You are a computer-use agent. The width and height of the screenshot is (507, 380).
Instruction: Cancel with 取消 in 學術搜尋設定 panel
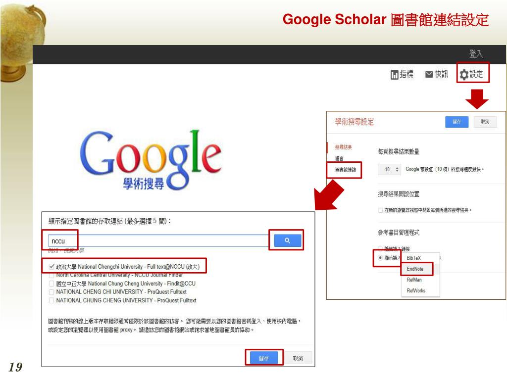[485, 122]
